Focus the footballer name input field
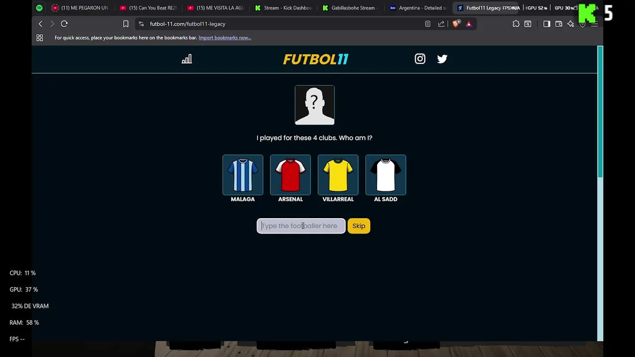Image resolution: width=635 pixels, height=357 pixels. click(301, 226)
